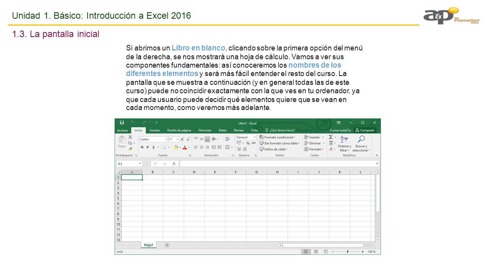489x275 pixels.
Task: Click the cell borders icon
Action: 165,147
